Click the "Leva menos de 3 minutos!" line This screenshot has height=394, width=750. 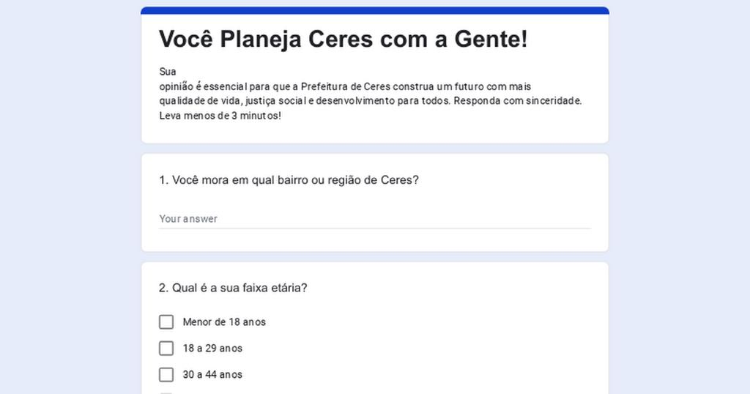[x=220, y=116]
